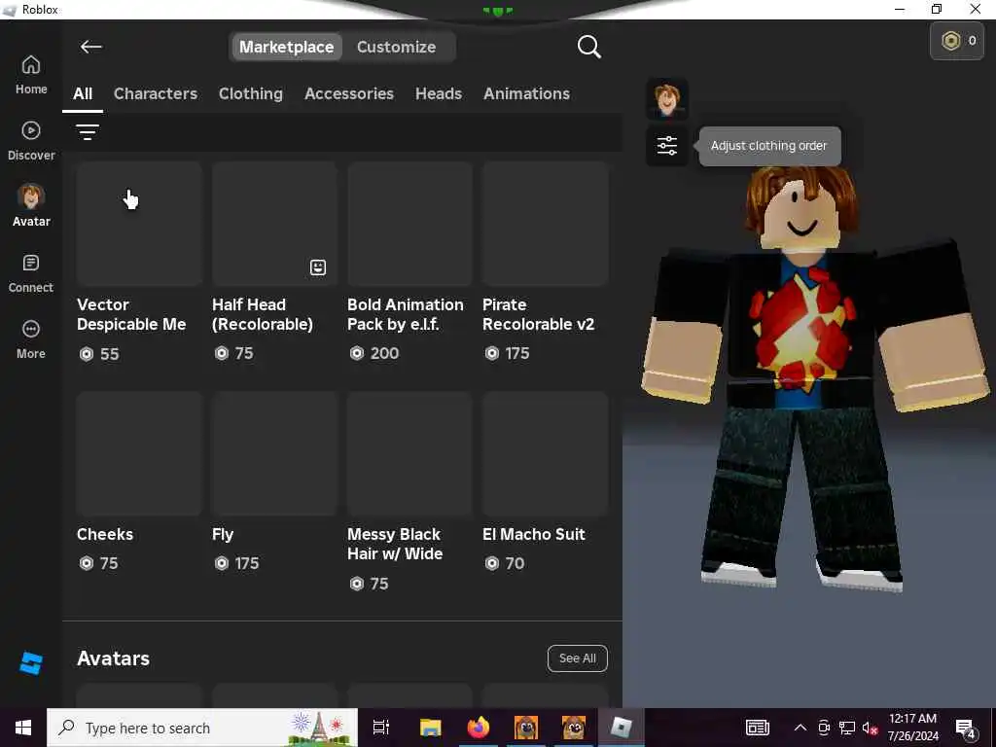Open File Explorer from the taskbar
Screen dimensions: 996x747
pos(430,728)
